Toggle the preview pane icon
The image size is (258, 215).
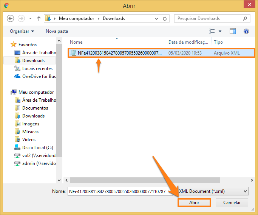pyautogui.click(x=233, y=31)
